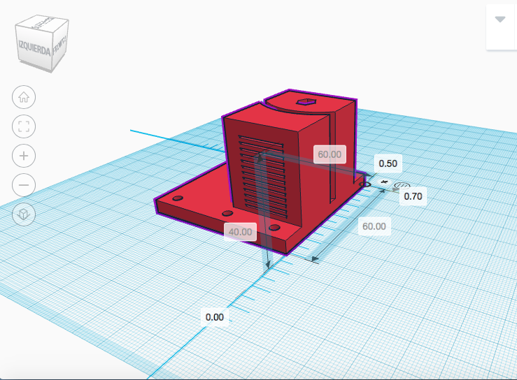Switch to orthographic view cube icon

pyautogui.click(x=24, y=214)
